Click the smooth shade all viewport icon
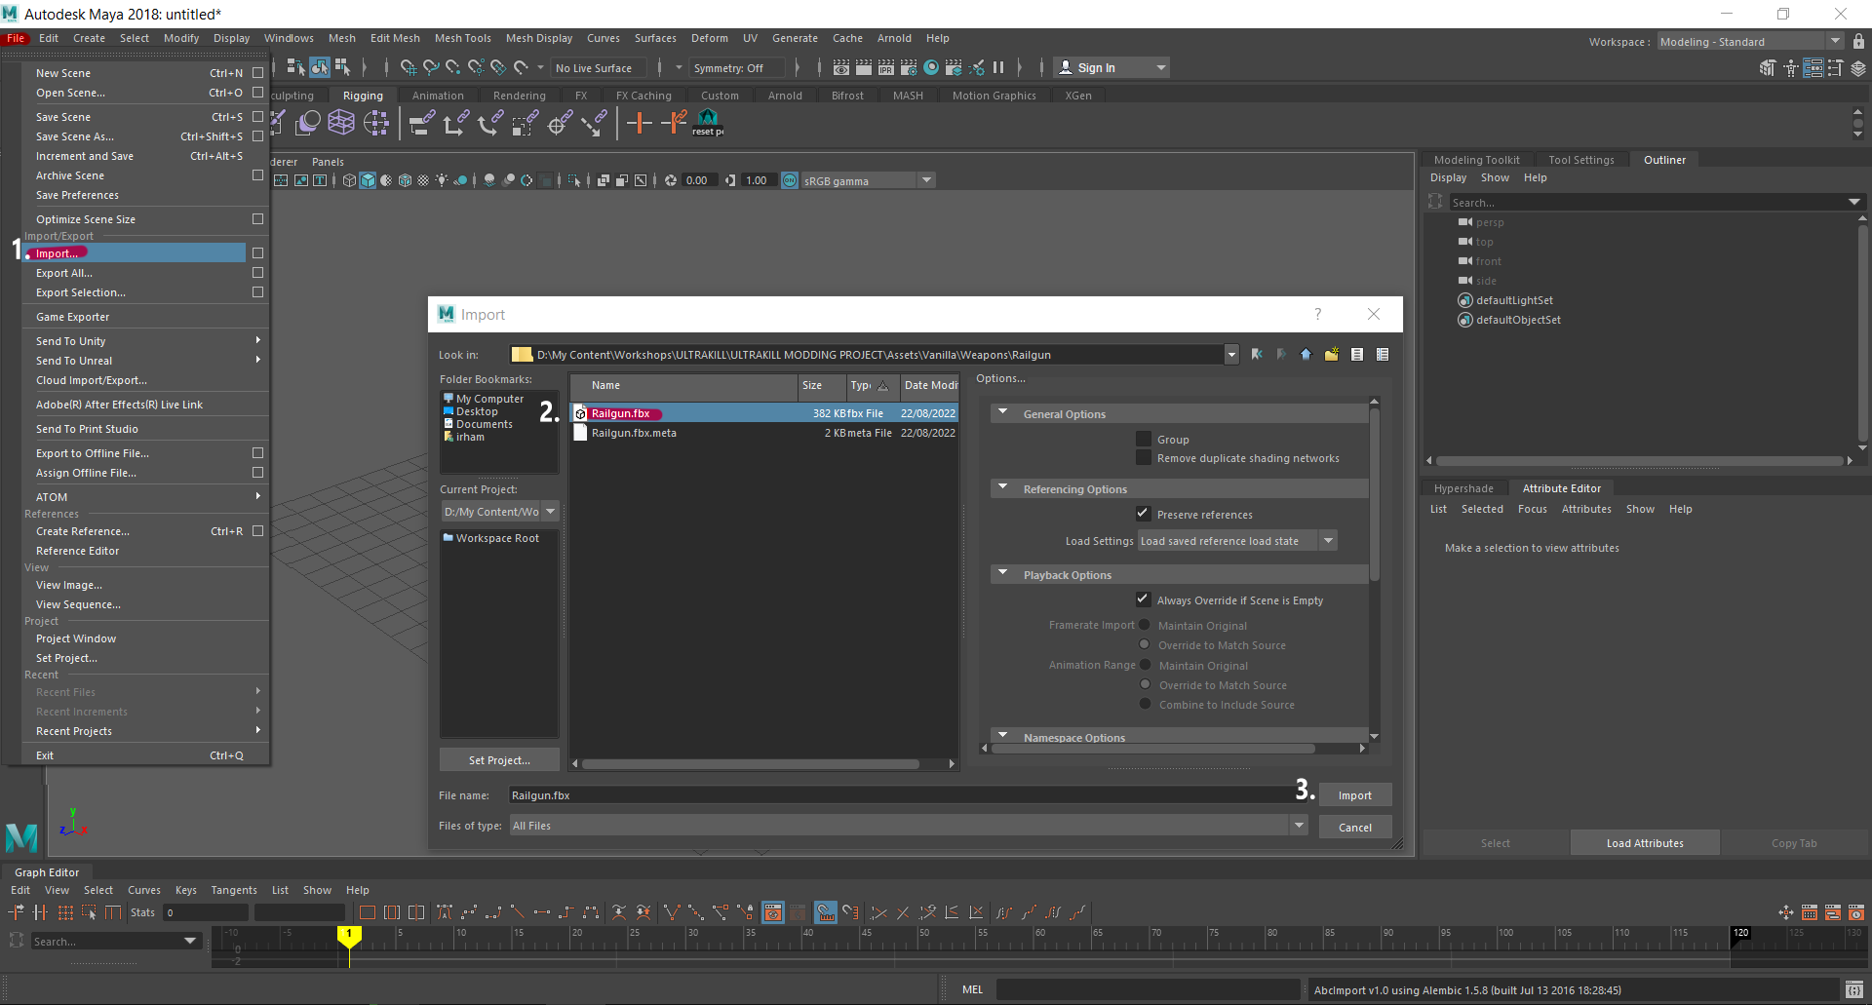1872x1005 pixels. coord(368,180)
